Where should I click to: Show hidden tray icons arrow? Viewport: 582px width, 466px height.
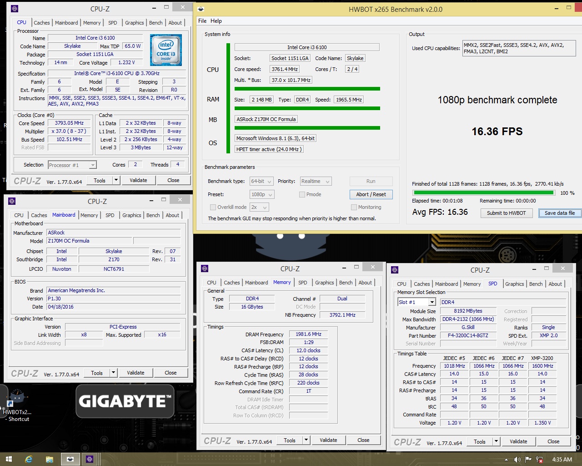tap(506, 460)
